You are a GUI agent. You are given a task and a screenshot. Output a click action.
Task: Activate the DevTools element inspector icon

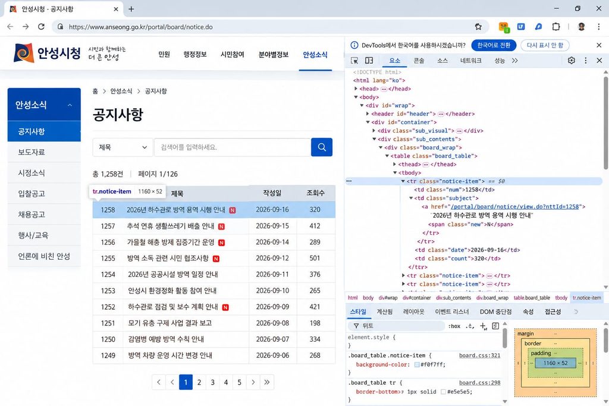[354, 61]
